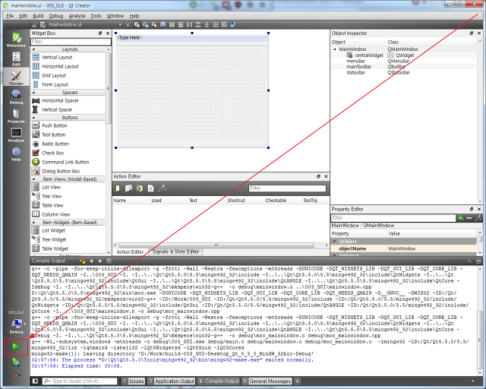Screen dimensions: 486x389
Task: Open Edit mode in sidebar
Action: [x=16, y=59]
